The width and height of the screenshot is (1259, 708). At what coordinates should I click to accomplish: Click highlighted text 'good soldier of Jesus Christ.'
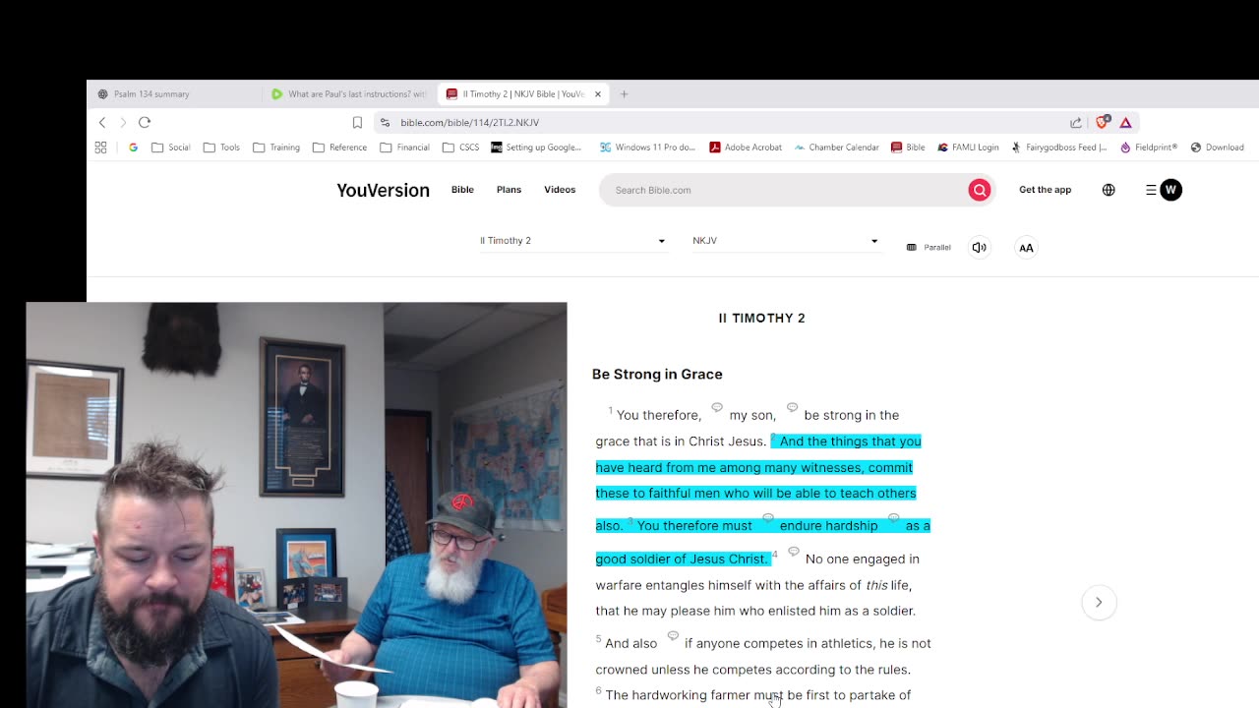682,559
